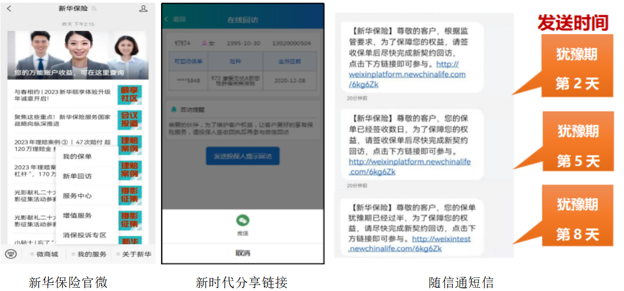The width and height of the screenshot is (624, 291).
Task: Select the SMS starting 根据监管要求
Action: click(x=412, y=57)
